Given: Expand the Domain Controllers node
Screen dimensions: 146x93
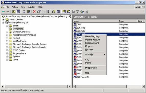Looking at the screenshot, I should [x=7, y=32].
